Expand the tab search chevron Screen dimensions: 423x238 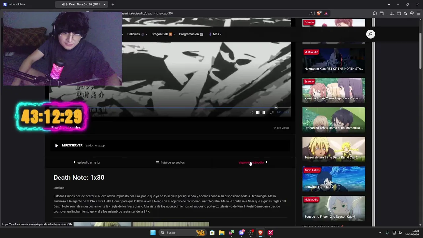[x=389, y=4]
